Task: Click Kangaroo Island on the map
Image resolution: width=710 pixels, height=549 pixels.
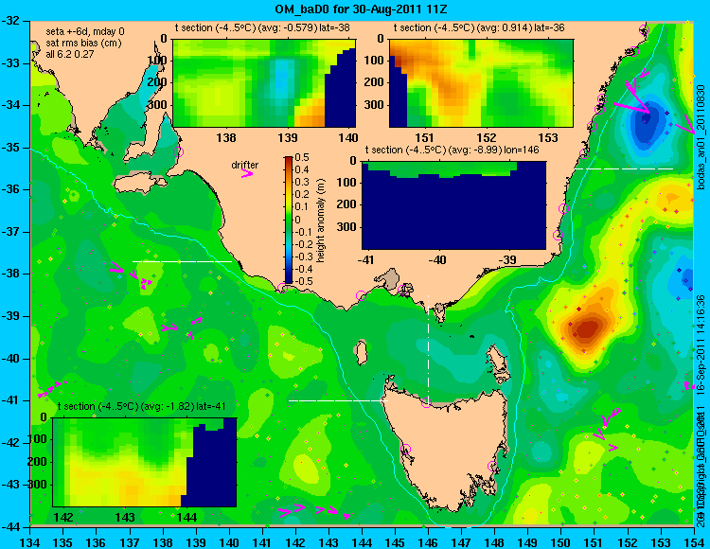Action: (x=140, y=184)
